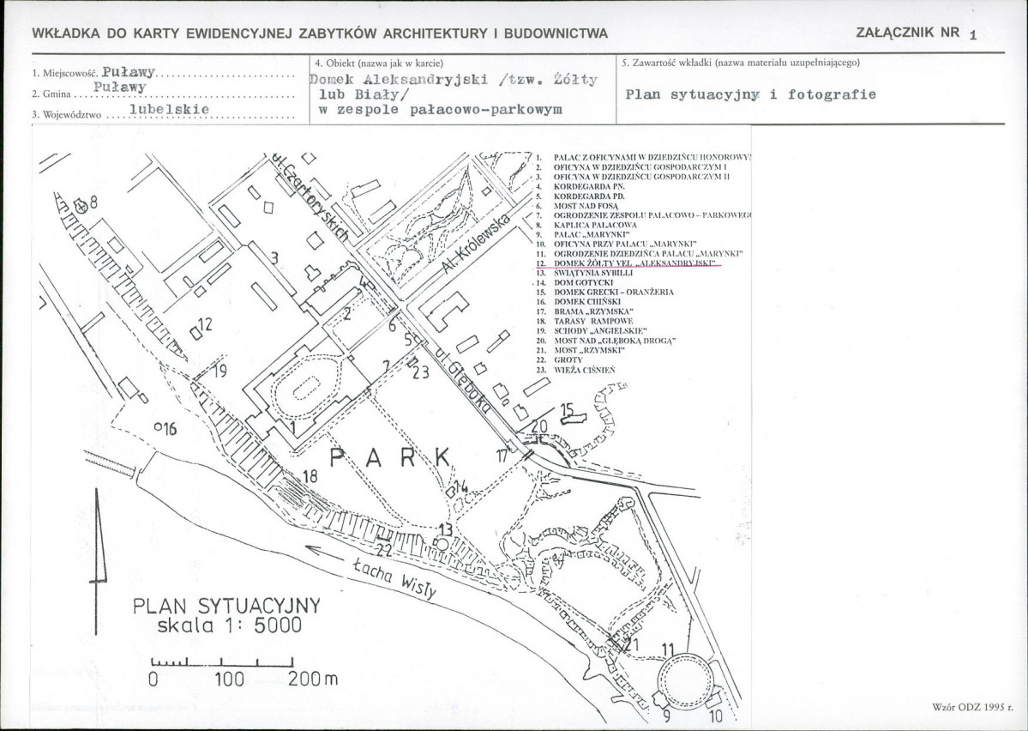1028x731 pixels.
Task: Click the Województwo field with lubelskie
Action: point(164,111)
